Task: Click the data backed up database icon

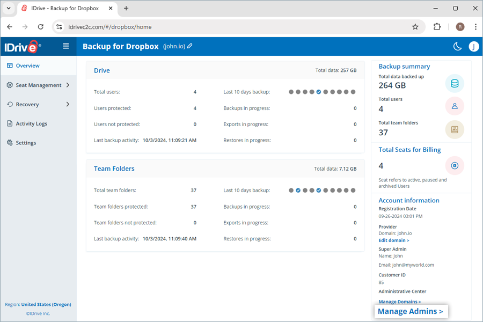Action: (455, 83)
